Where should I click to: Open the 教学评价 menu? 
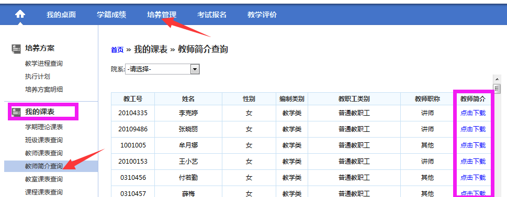tap(262, 15)
